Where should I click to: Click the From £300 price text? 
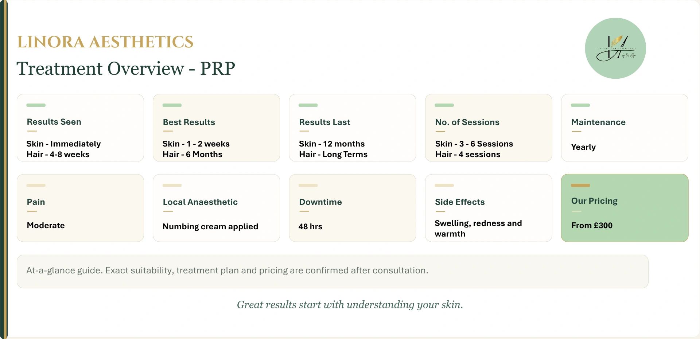click(592, 225)
